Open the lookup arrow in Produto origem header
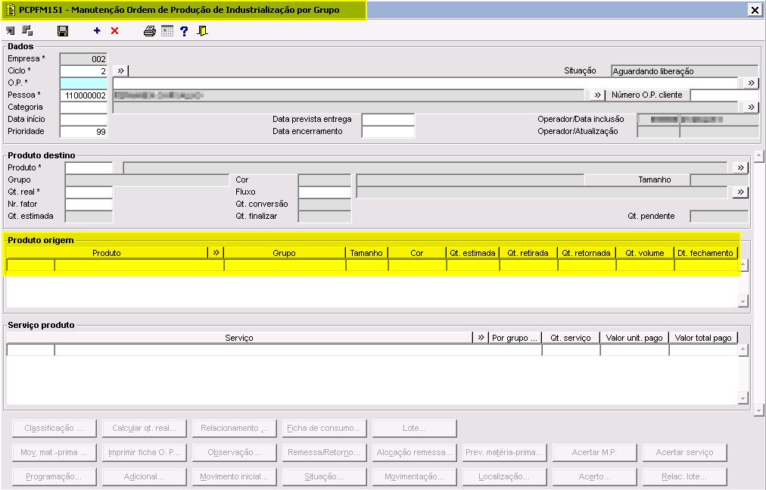The image size is (766, 490). pyautogui.click(x=216, y=252)
